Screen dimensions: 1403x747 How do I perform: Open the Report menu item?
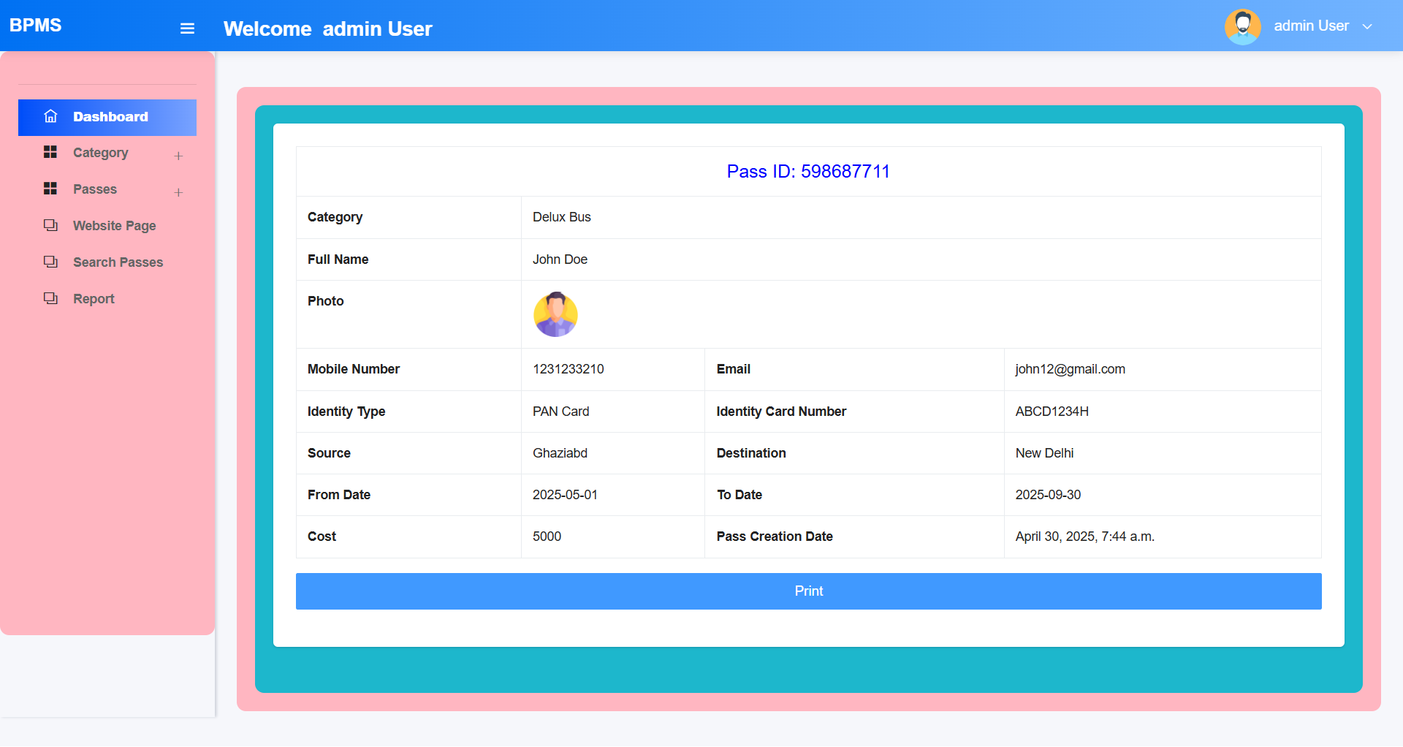[x=107, y=299]
